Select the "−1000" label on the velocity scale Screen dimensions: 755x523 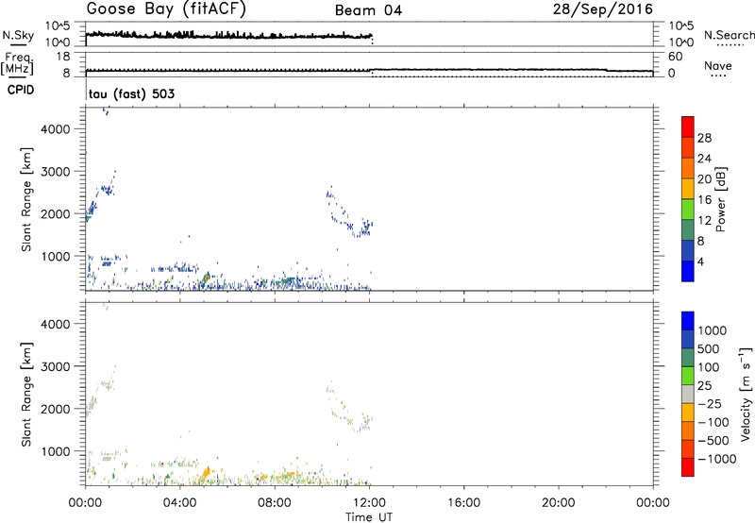coord(717,459)
